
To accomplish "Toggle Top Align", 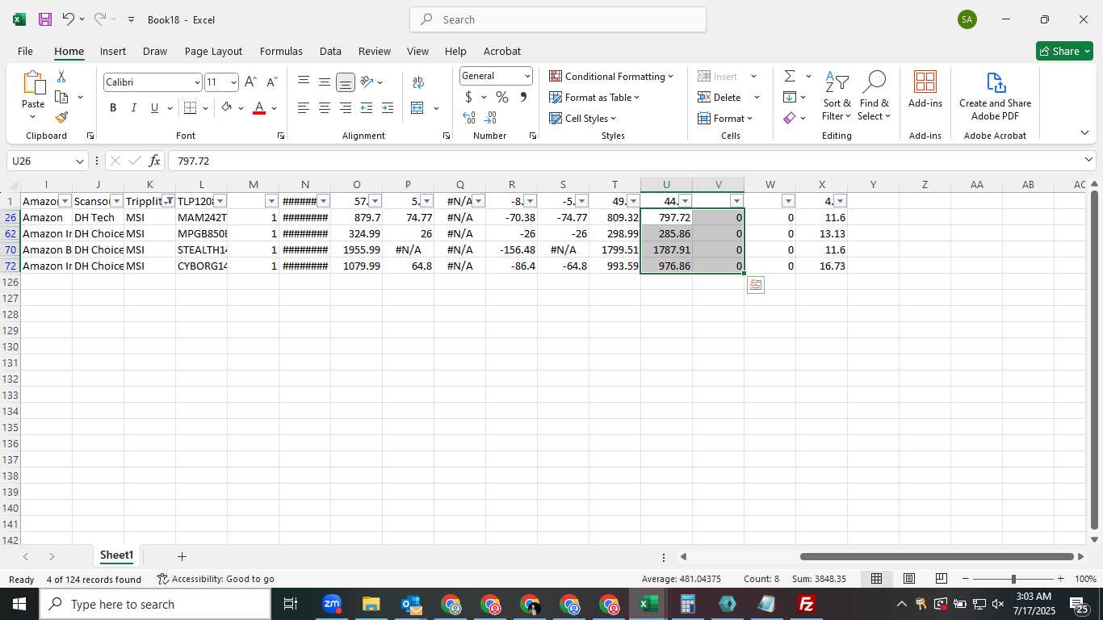I will click(x=304, y=82).
